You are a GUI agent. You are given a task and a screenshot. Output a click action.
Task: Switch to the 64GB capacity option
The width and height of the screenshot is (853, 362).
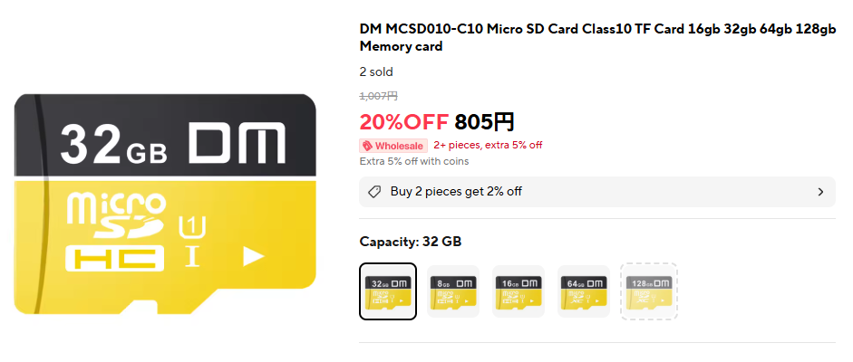(584, 291)
